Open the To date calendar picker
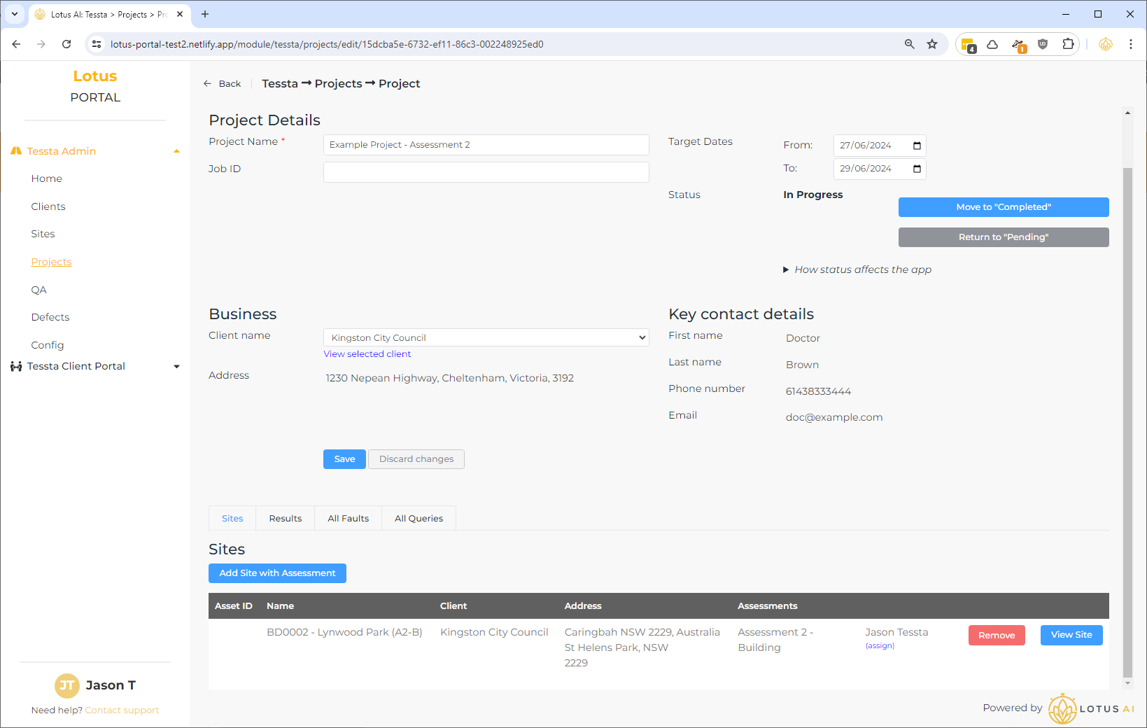1147x728 pixels. [x=917, y=169]
